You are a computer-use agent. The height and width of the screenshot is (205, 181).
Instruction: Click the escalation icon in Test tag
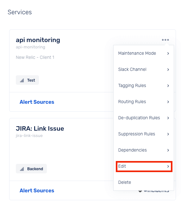point(22,80)
